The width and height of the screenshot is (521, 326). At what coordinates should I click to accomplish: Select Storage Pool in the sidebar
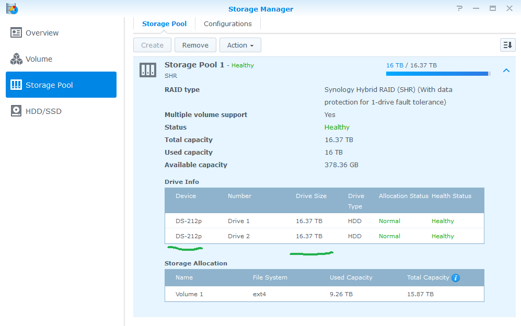61,85
